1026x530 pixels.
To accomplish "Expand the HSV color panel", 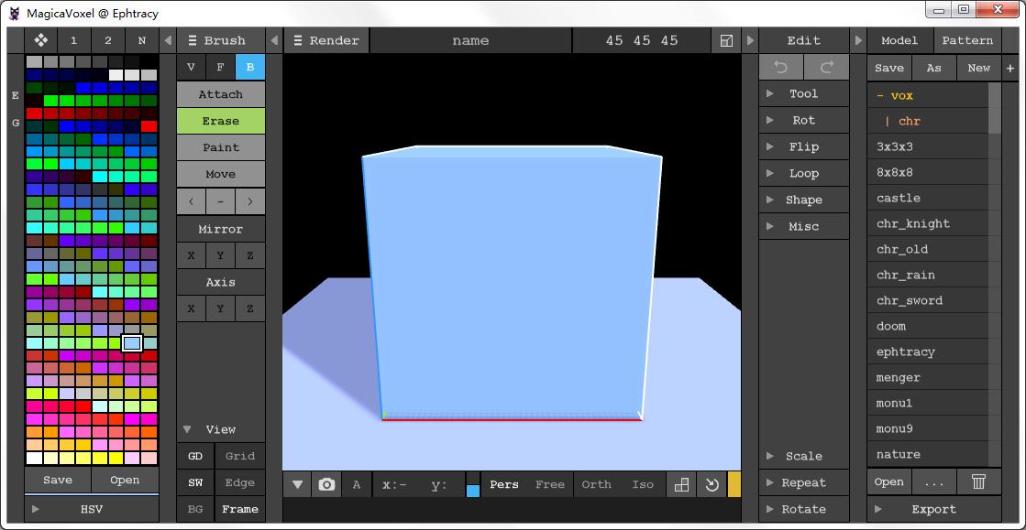I will coord(92,509).
